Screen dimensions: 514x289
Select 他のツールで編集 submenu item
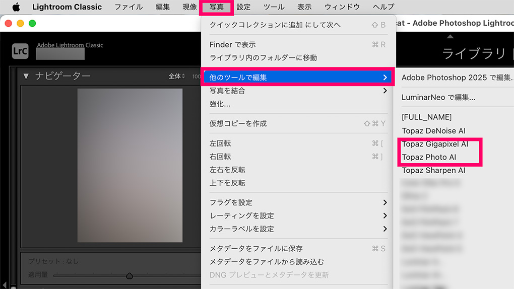coord(298,78)
